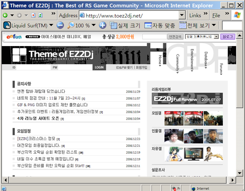The width and height of the screenshot is (245, 191).
Task: Click the blue zoom out minus icon
Action: click(60, 25)
